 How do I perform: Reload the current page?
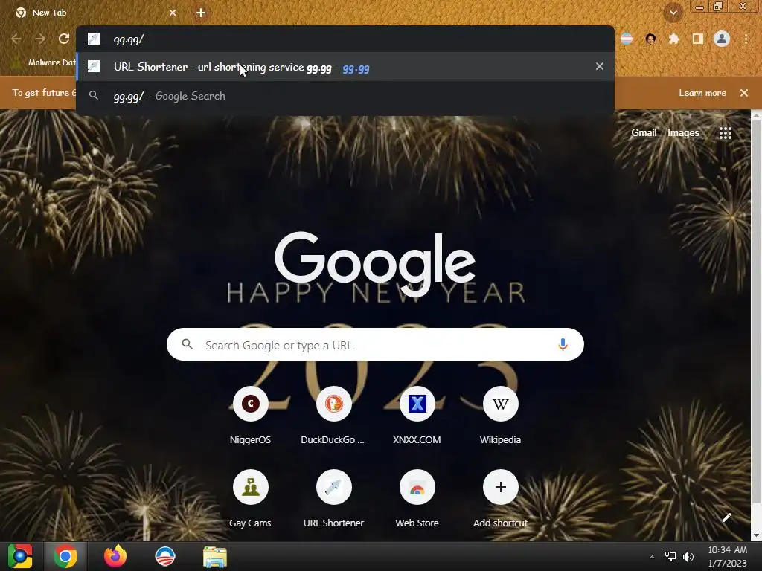(x=64, y=39)
